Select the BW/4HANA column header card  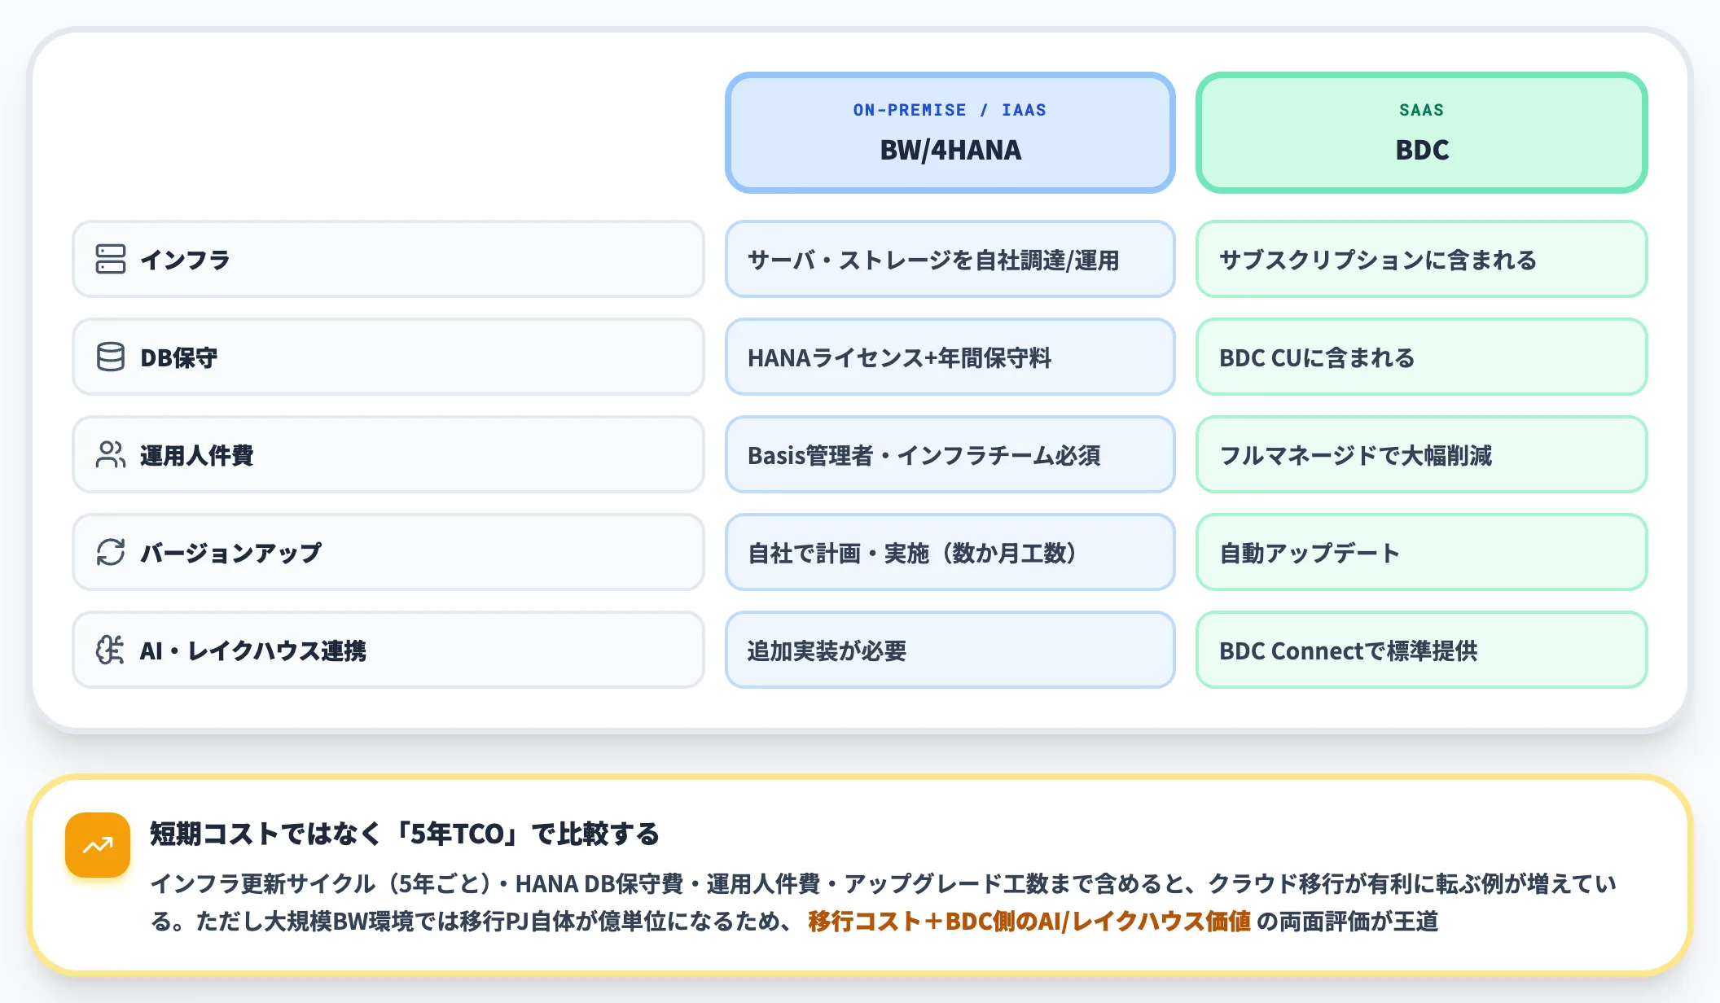950,133
